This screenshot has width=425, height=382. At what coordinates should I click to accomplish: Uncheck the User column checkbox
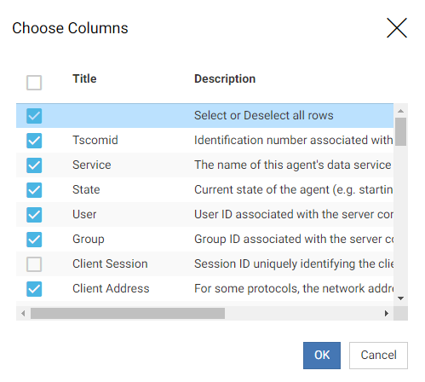(34, 215)
